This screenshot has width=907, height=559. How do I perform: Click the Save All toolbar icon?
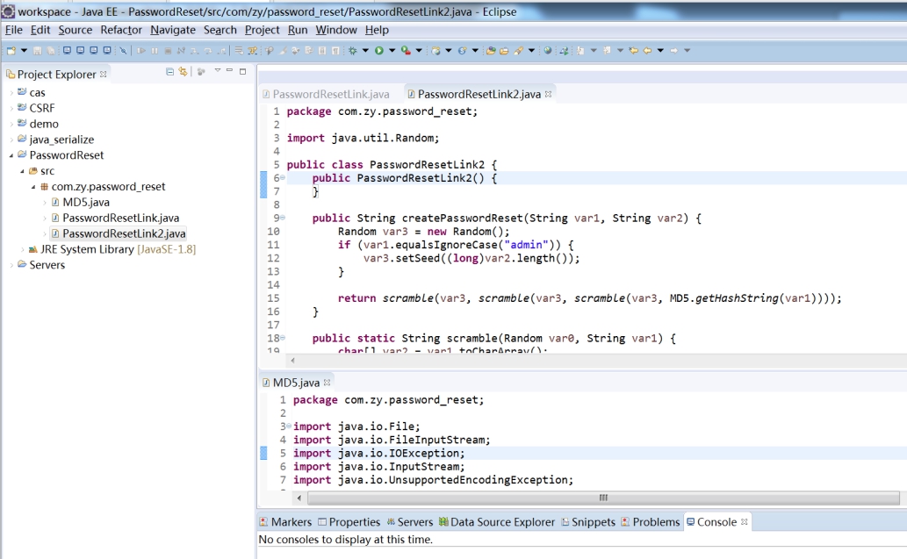tap(51, 51)
